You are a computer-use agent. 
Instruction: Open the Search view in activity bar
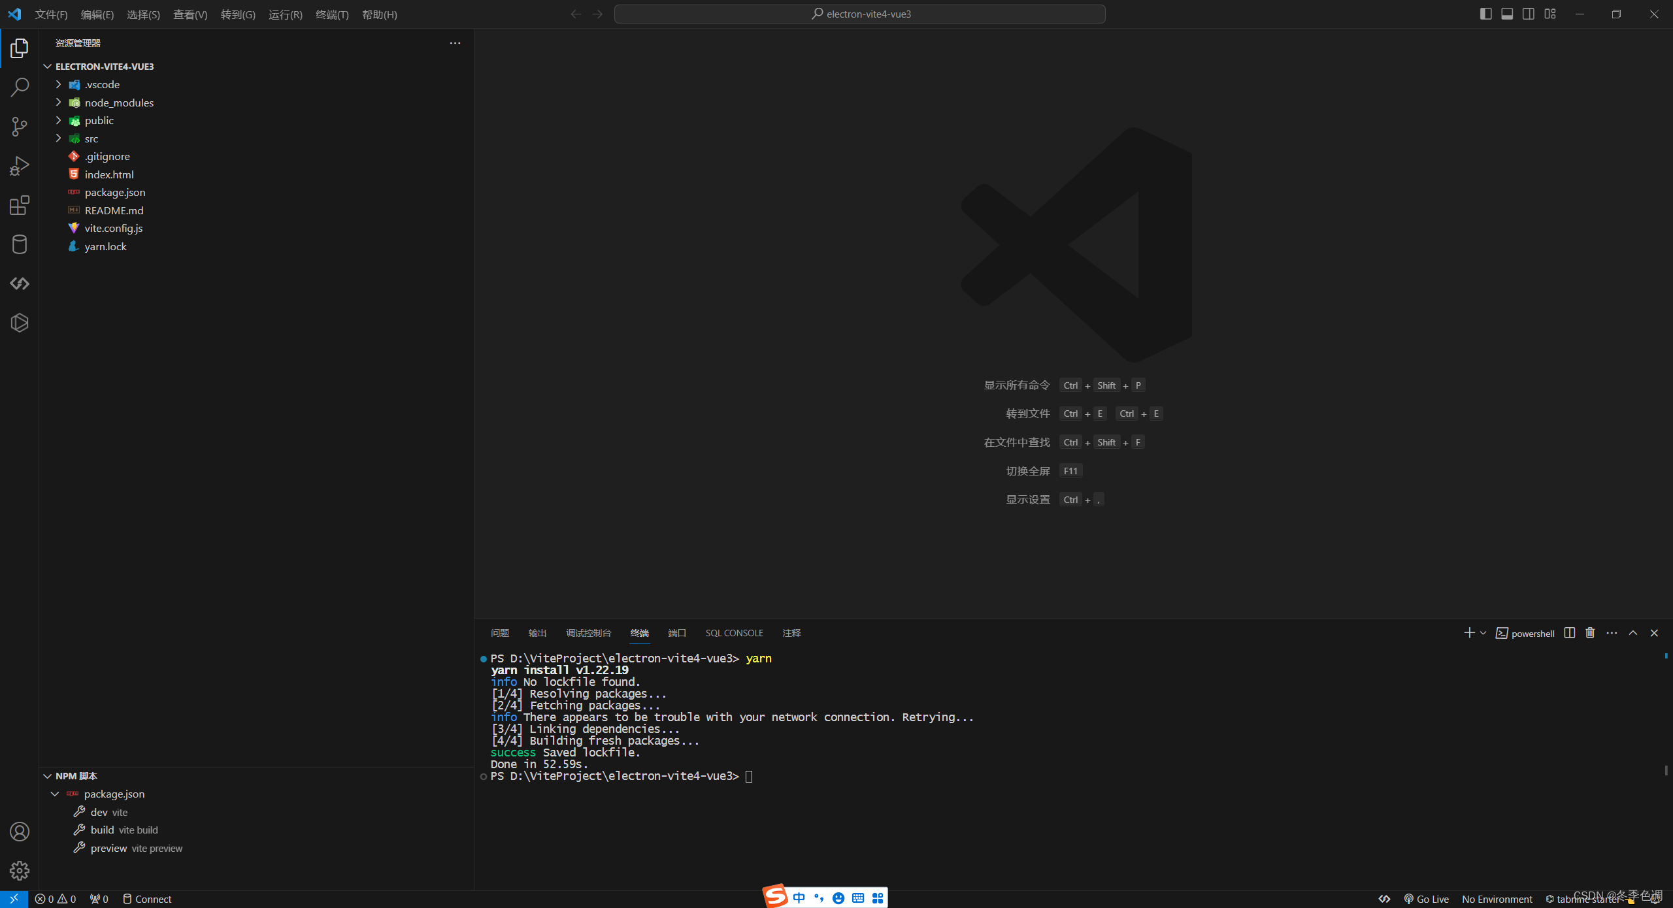(20, 88)
